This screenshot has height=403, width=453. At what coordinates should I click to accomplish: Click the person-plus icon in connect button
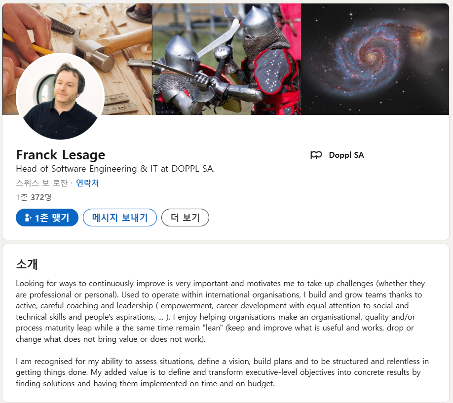(x=28, y=218)
